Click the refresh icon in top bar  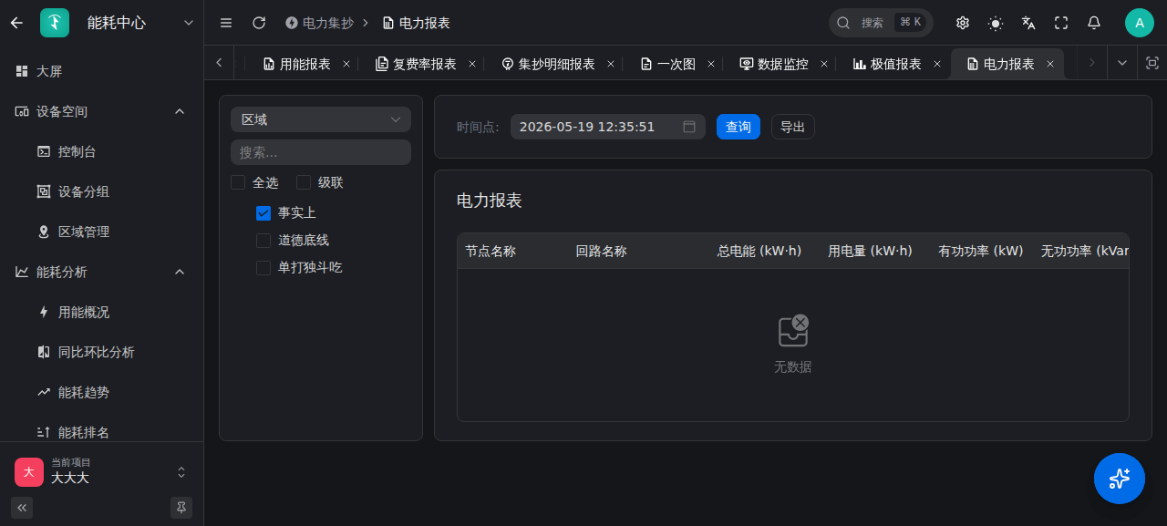click(259, 23)
